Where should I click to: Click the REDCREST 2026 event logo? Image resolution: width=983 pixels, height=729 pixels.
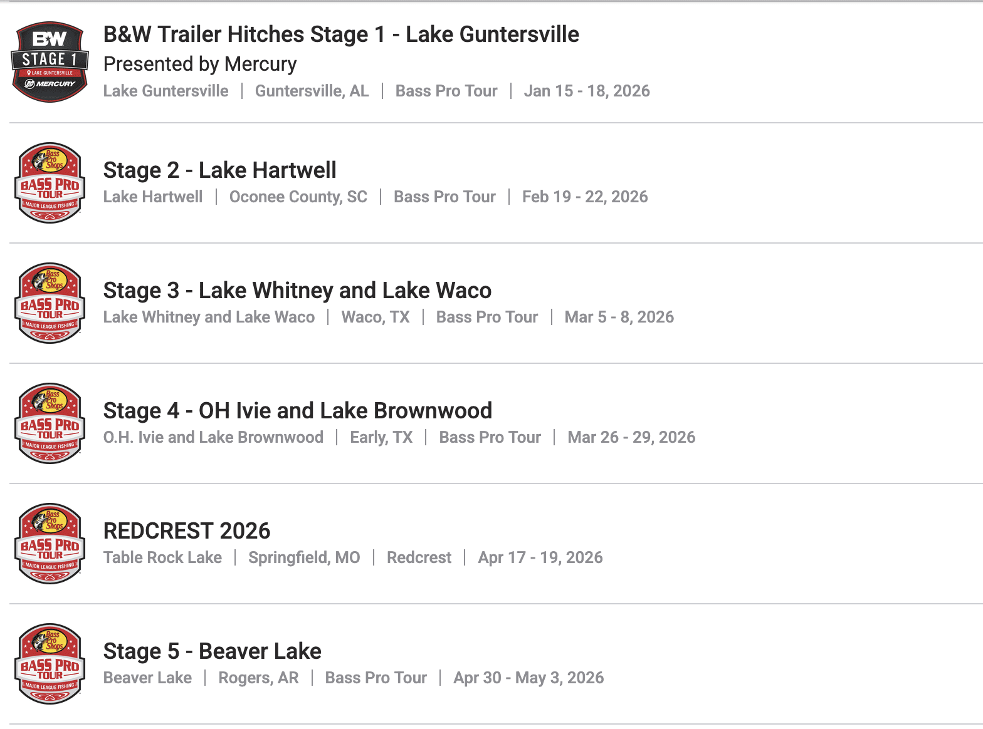click(50, 544)
